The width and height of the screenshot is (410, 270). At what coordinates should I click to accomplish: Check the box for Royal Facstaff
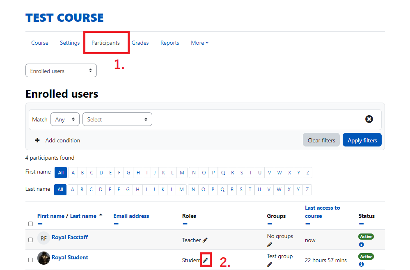coord(31,240)
